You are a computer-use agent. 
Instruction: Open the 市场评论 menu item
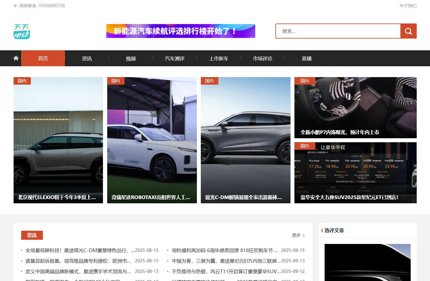pyautogui.click(x=262, y=58)
